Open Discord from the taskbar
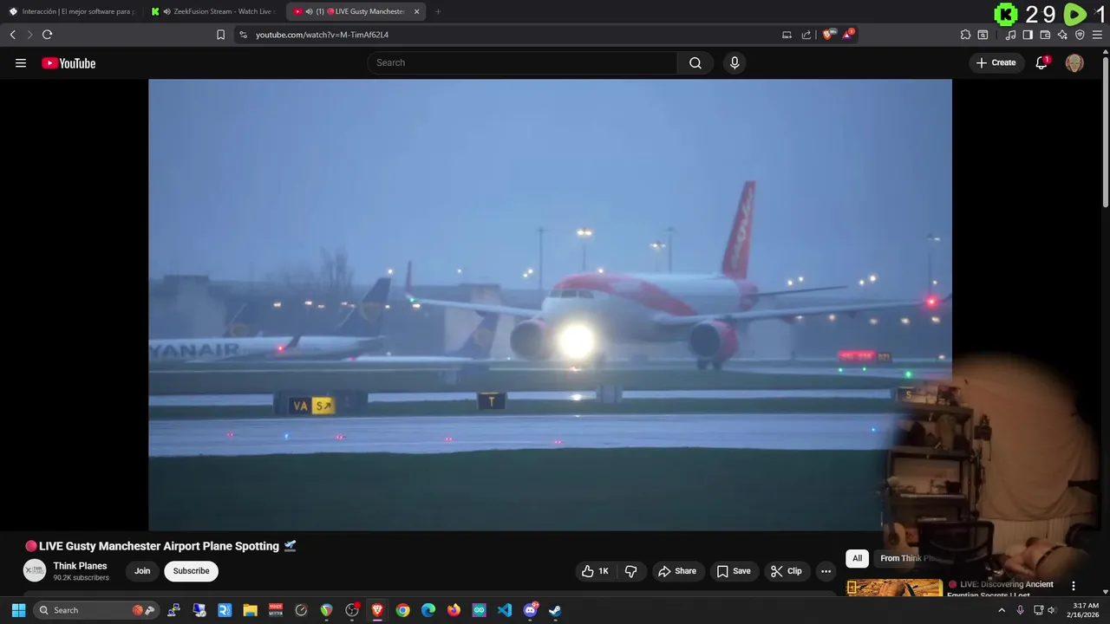The image size is (1110, 624). 530,610
